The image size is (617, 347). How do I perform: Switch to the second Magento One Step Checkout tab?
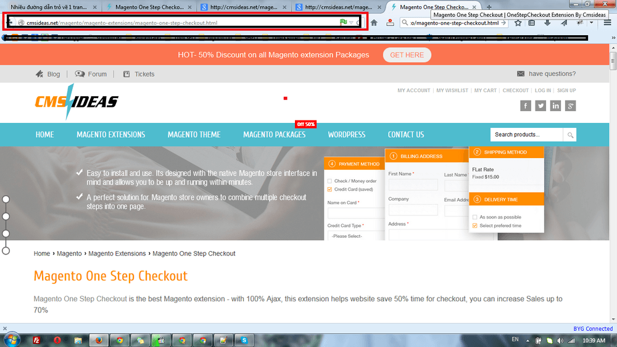tap(149, 7)
